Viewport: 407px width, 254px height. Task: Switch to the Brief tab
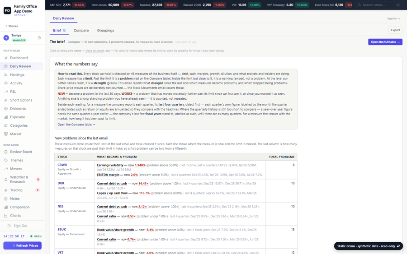coord(59,30)
